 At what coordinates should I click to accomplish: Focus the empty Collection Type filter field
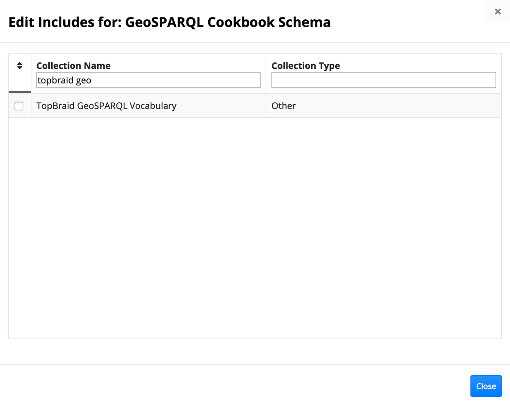coord(383,80)
